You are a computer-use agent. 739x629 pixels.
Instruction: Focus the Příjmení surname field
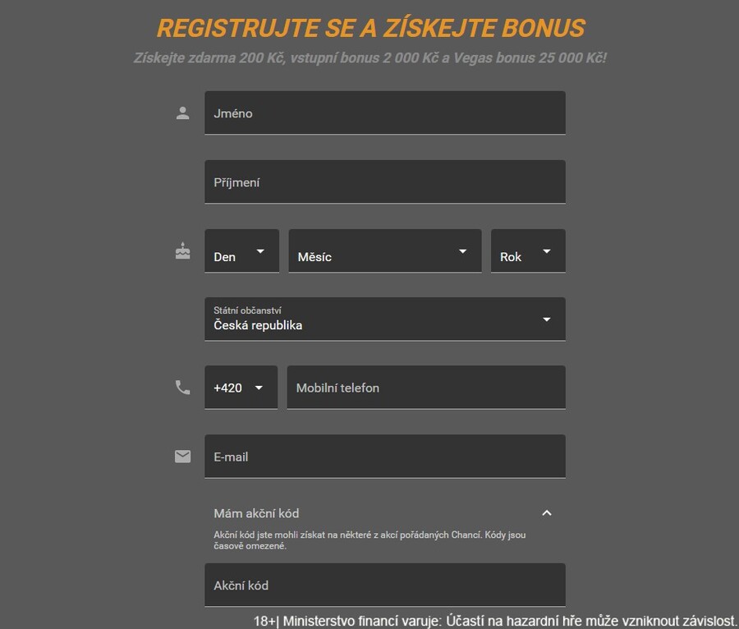[x=385, y=181]
